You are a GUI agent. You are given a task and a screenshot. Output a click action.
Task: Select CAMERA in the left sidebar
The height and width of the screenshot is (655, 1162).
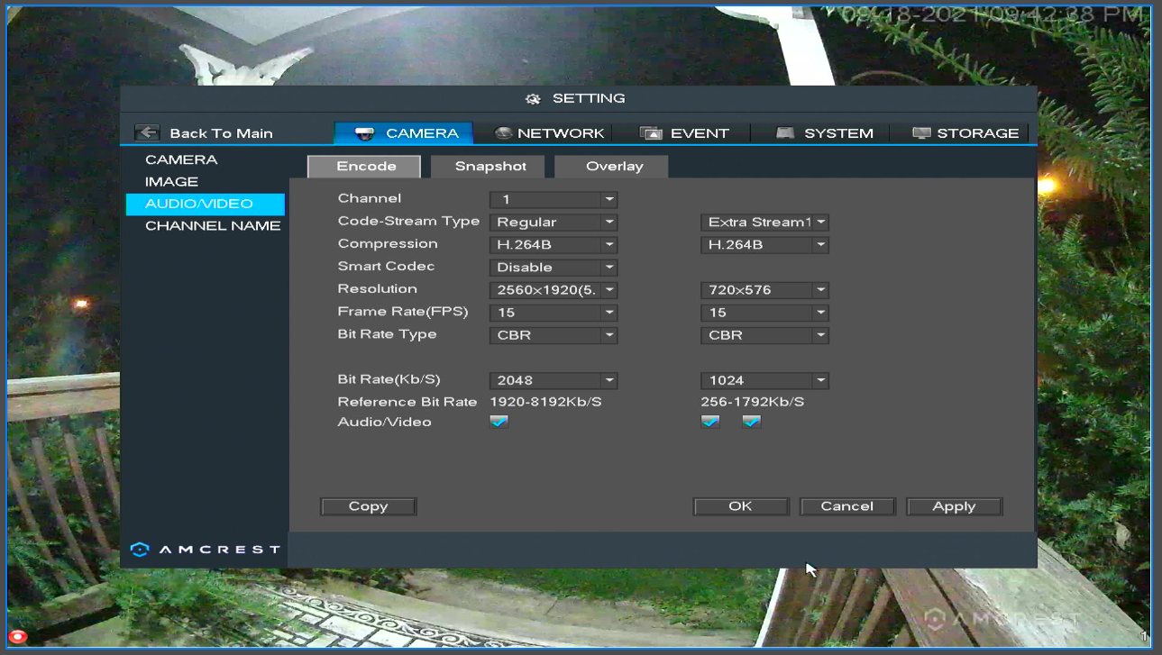(x=181, y=159)
